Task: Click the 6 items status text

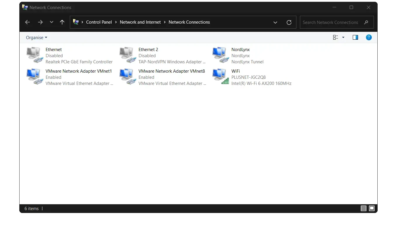Action: [32, 209]
